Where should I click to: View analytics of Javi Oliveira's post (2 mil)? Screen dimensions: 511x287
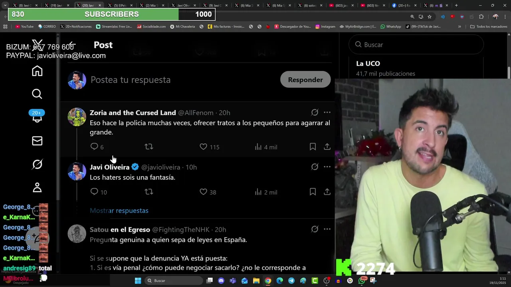pyautogui.click(x=266, y=192)
